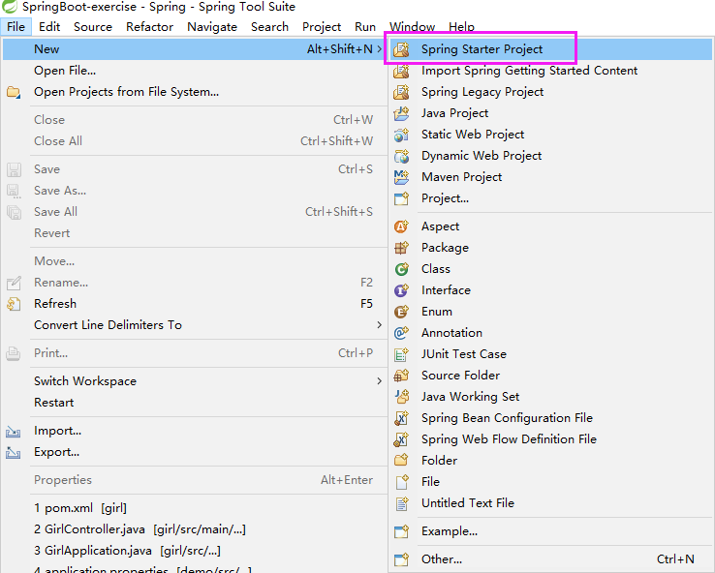Click the Maven Project icon
The image size is (715, 573).
[401, 177]
